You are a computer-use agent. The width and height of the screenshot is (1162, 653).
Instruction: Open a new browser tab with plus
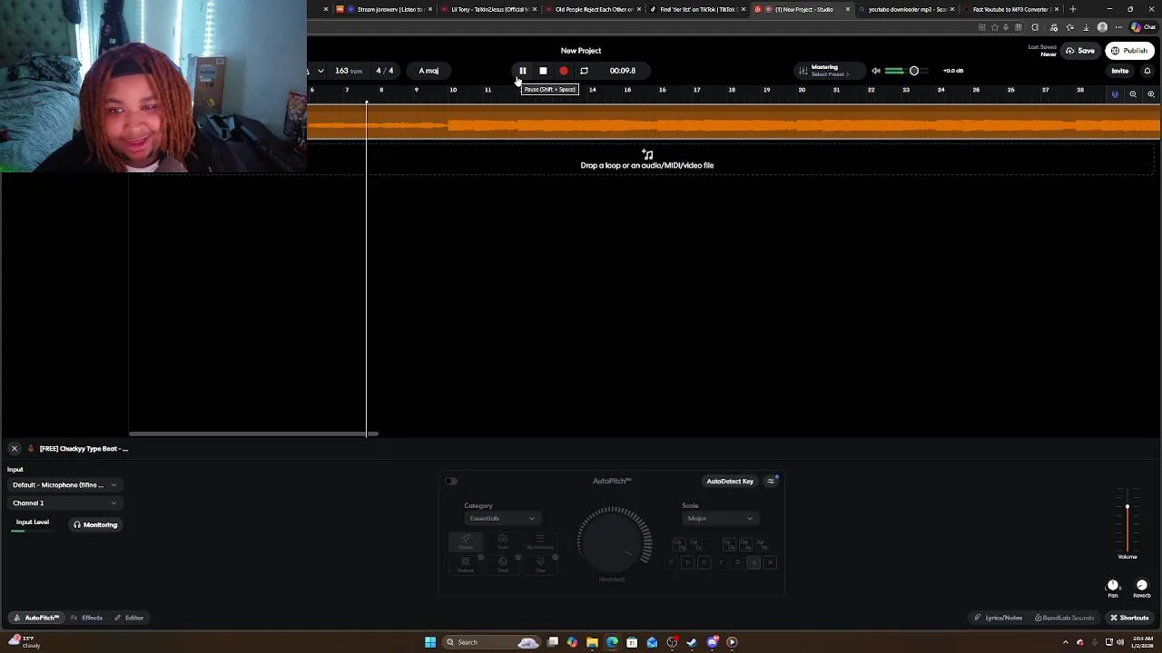(x=1072, y=9)
